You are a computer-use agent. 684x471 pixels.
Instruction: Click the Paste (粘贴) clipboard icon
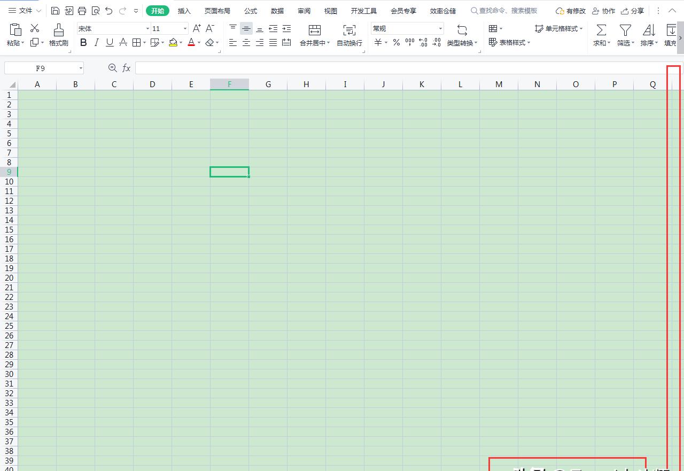(15, 30)
